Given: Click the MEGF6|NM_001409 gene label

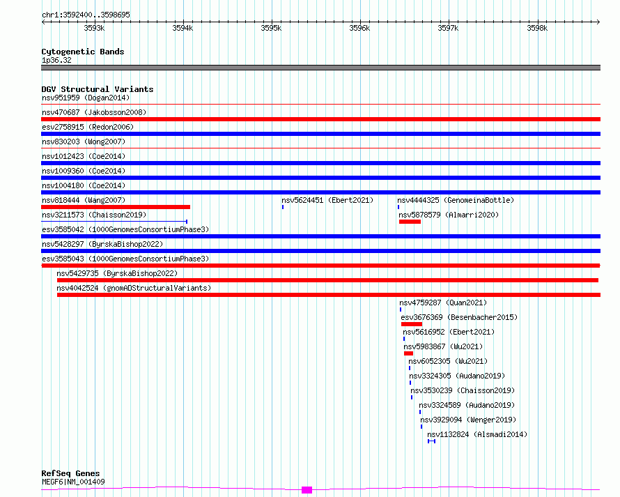Looking at the screenshot, I should click(x=73, y=482).
